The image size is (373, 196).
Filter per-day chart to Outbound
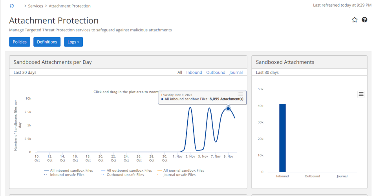pos(216,72)
